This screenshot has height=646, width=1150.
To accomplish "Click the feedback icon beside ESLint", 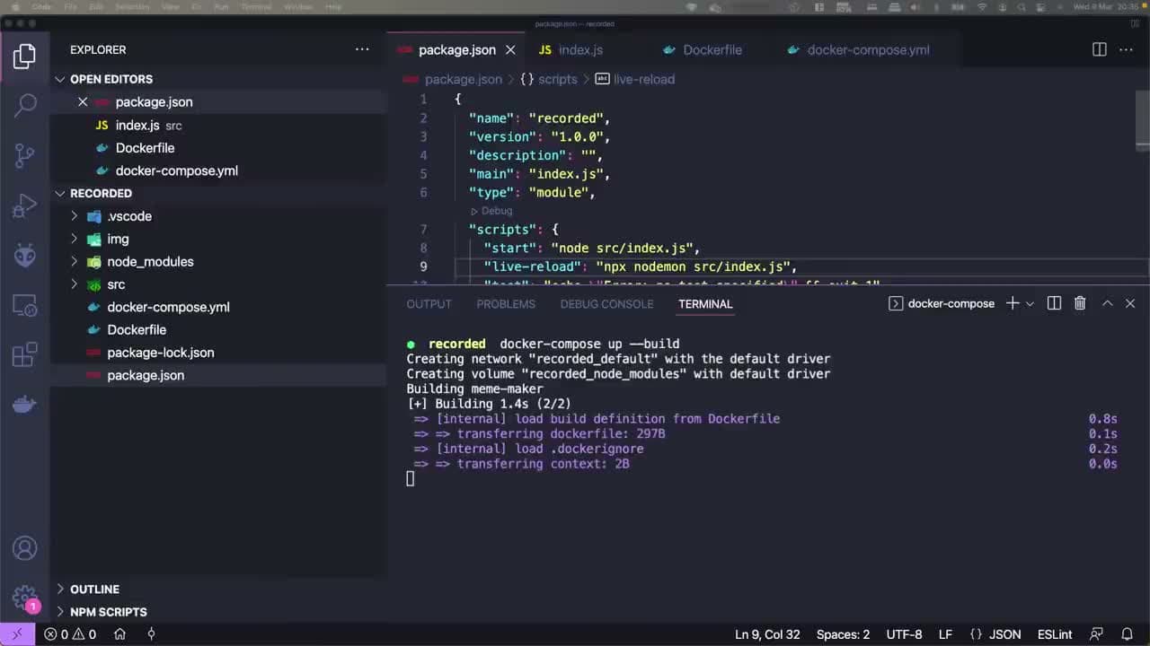I will (x=1096, y=634).
